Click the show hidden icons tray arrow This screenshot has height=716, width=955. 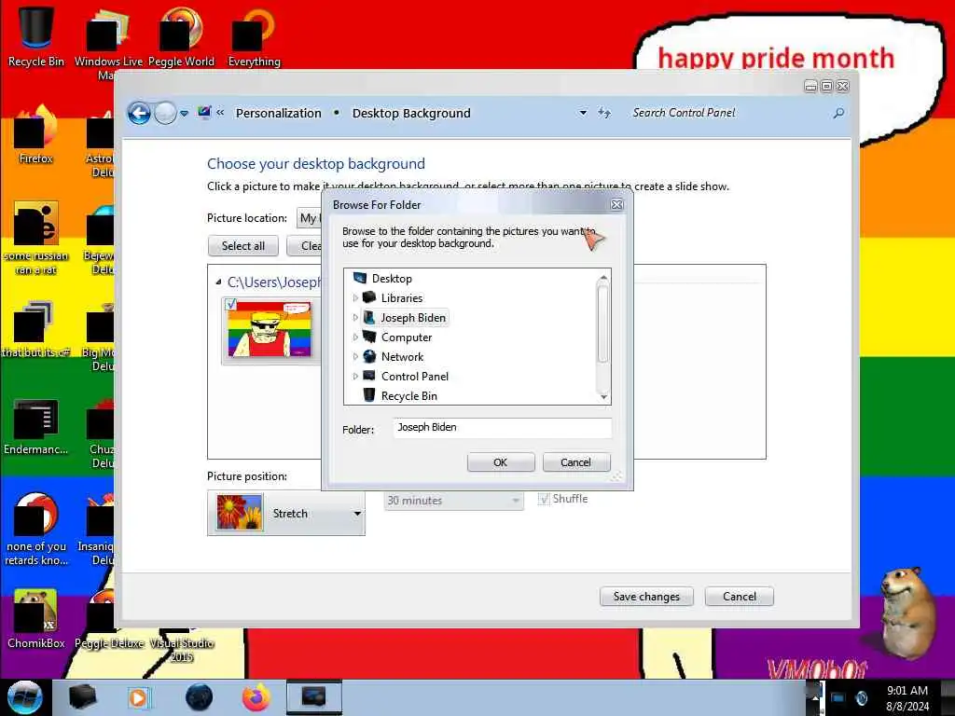tap(815, 697)
